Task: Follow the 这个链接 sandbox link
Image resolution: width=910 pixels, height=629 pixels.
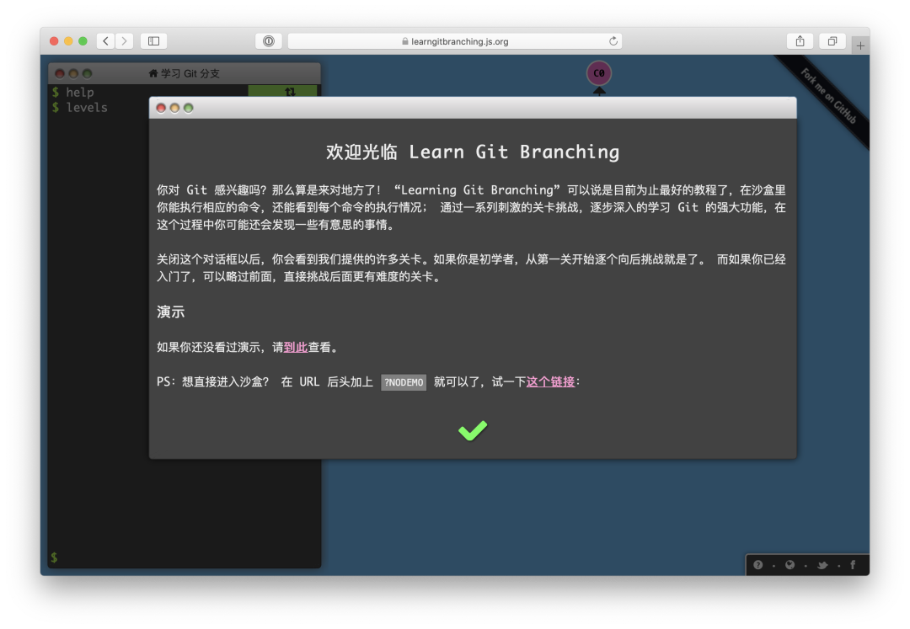Action: (550, 381)
